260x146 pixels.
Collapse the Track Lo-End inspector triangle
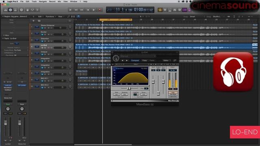(3, 39)
